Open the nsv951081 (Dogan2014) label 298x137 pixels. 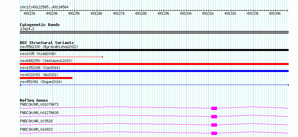click(x=41, y=82)
